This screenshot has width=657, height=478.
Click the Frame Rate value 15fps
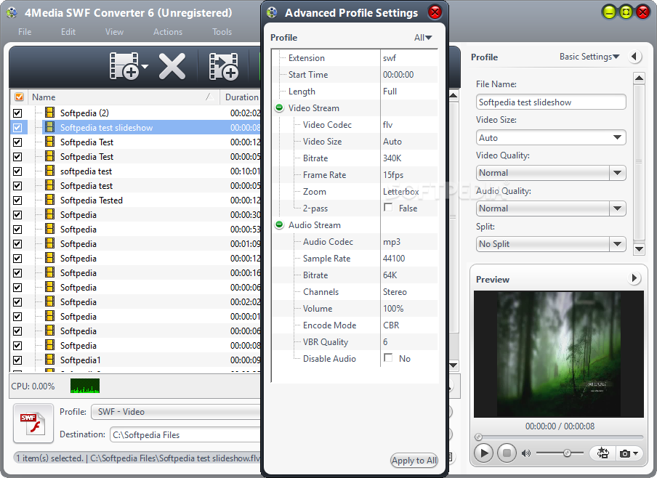(x=393, y=174)
